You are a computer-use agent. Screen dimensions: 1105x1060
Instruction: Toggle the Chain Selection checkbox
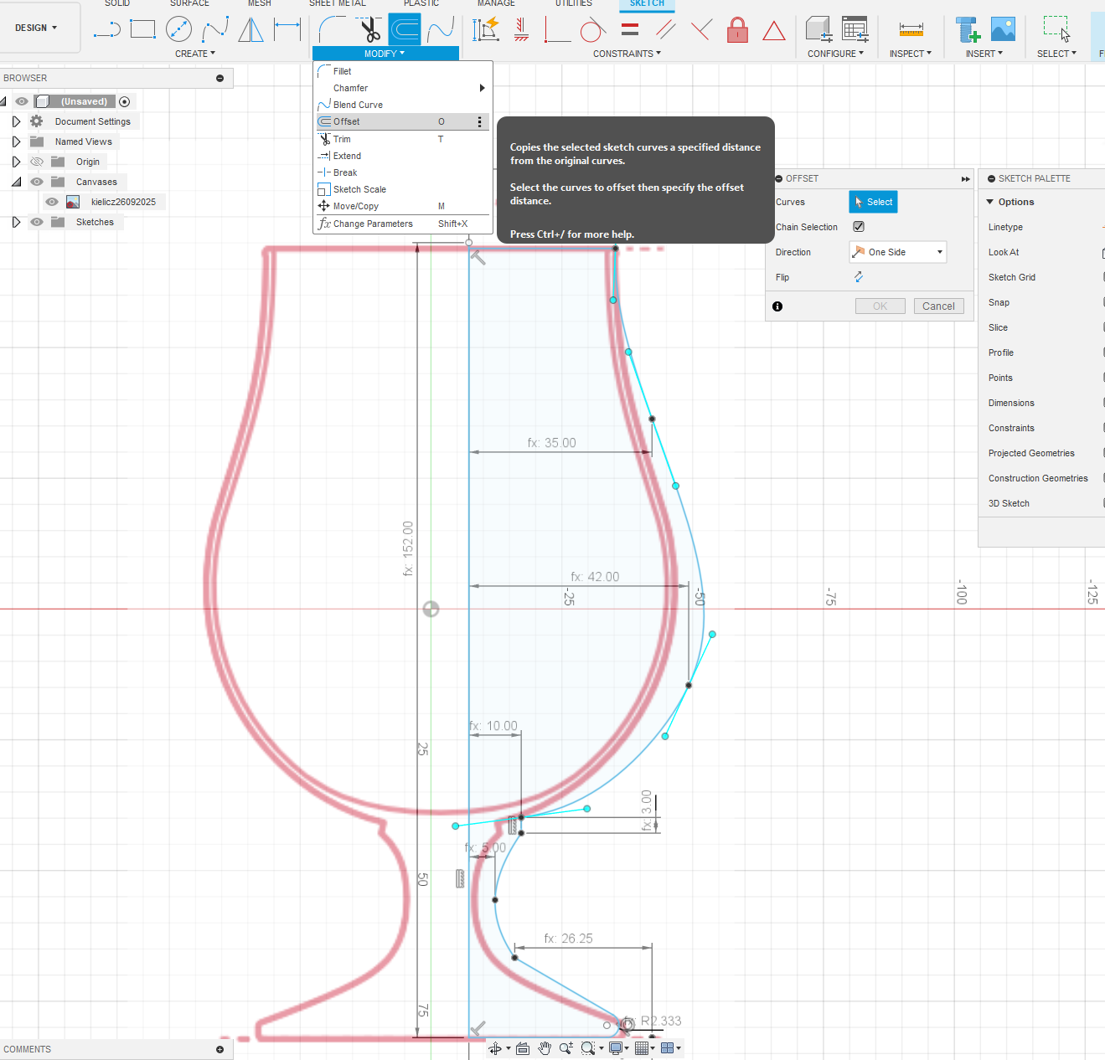click(x=859, y=227)
